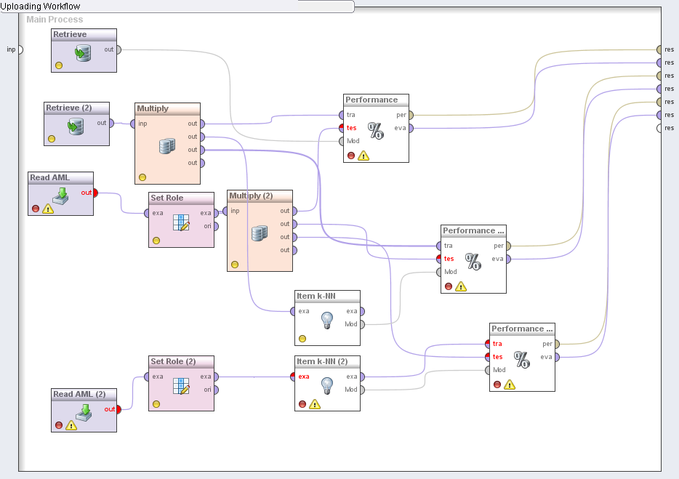Click the red out port of Read AML
This screenshot has width=679, height=479.
pos(95,193)
